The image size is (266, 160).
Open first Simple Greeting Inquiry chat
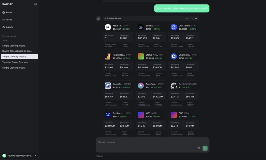[x=14, y=46]
